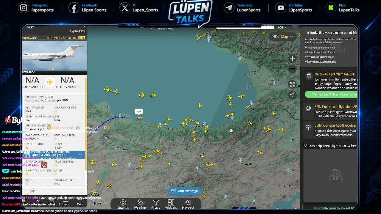Click the premium badge icon beside Unlock features

(309, 76)
